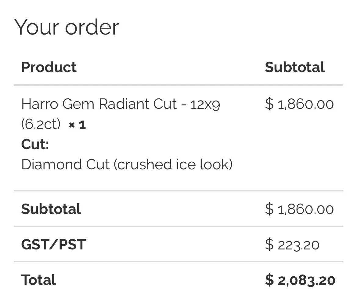Click the "Product" column header
The image size is (357, 306).
pyautogui.click(x=49, y=67)
